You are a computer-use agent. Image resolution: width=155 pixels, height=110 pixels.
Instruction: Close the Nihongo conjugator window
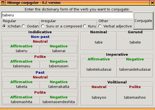[152, 3]
